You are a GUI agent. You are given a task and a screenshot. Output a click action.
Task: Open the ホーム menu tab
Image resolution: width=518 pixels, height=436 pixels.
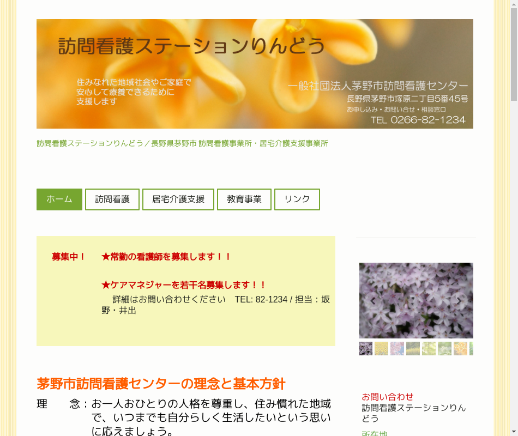59,199
